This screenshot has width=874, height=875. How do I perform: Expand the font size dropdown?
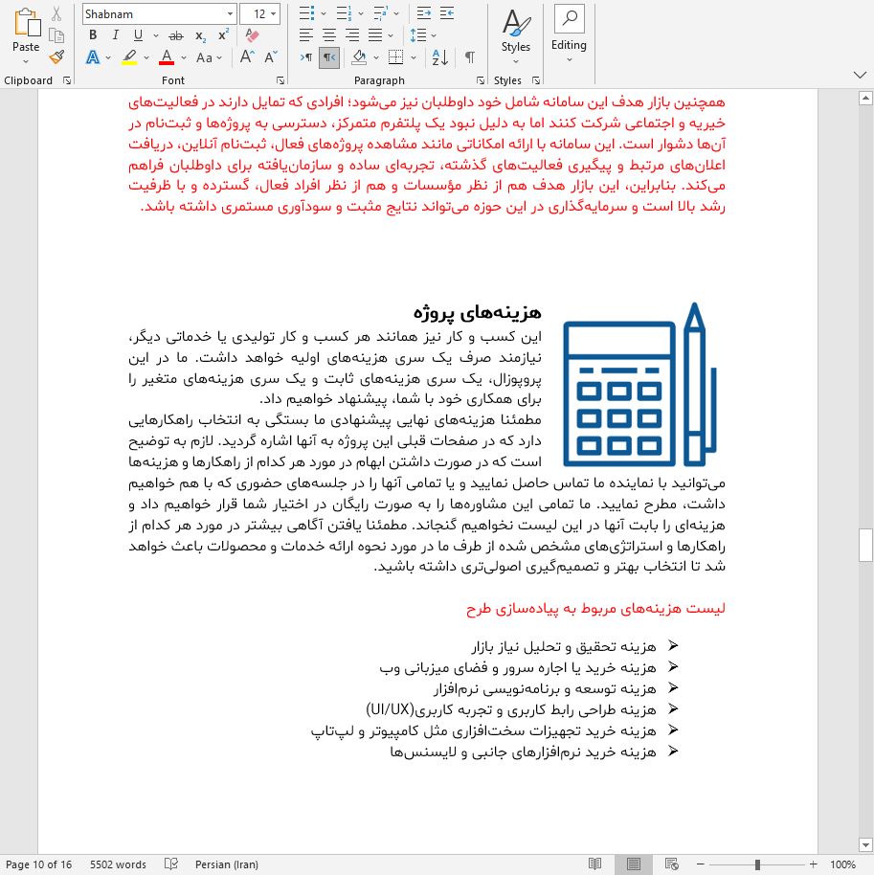[274, 14]
